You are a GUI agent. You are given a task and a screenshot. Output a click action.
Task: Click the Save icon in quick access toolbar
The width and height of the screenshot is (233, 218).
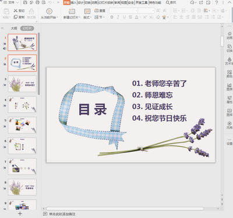25,2
